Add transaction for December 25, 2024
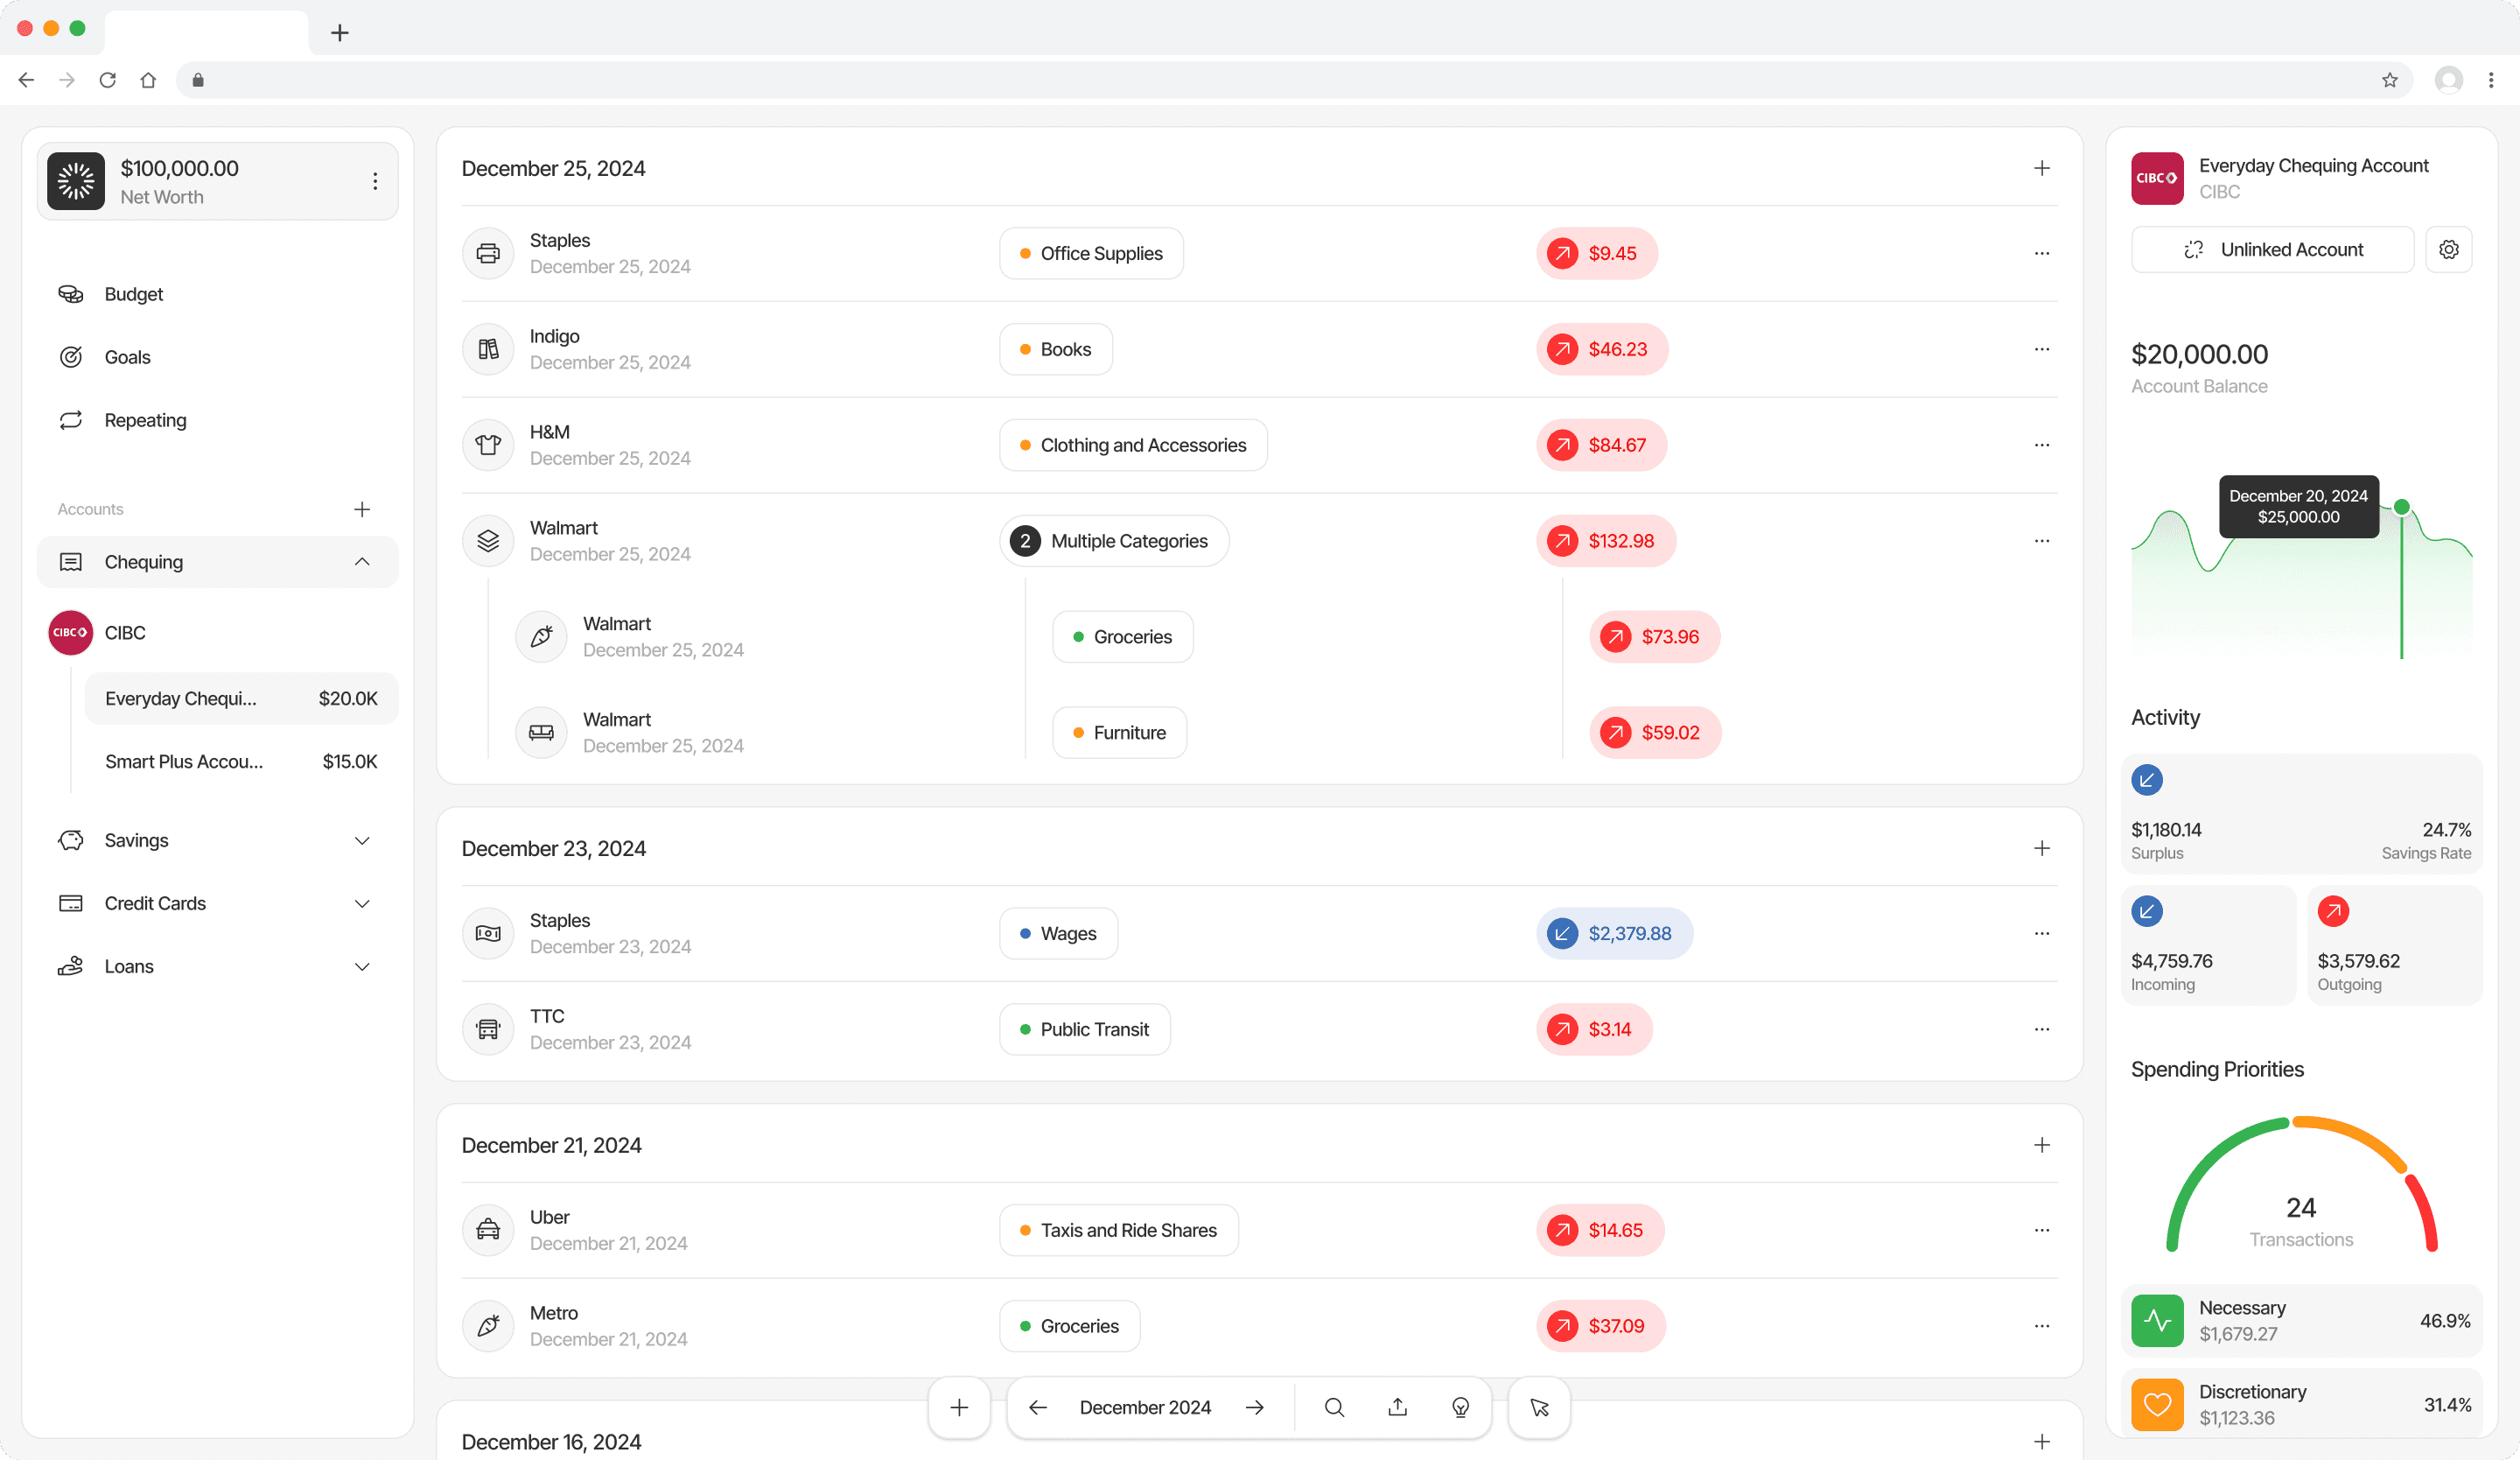This screenshot has width=2520, height=1460. tap(2041, 168)
